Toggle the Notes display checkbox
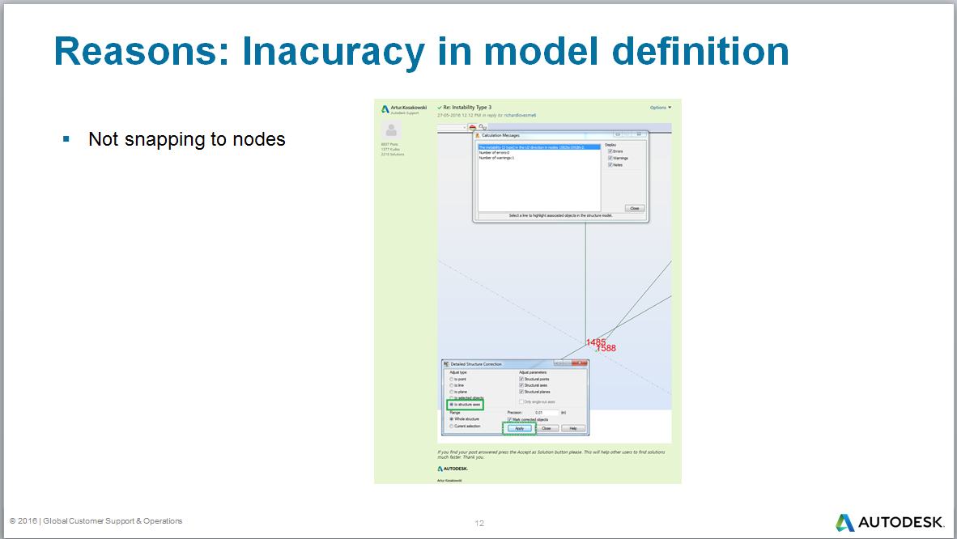This screenshot has height=539, width=957. pos(610,165)
